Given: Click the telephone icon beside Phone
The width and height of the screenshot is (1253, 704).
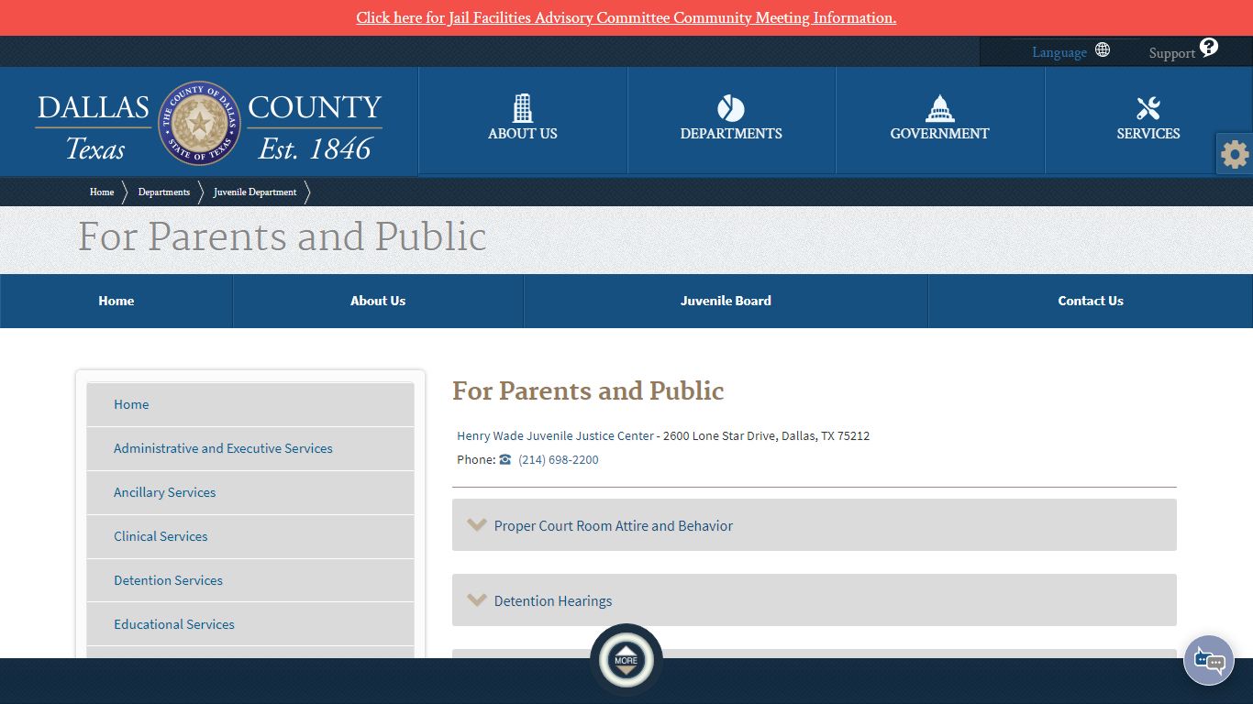Looking at the screenshot, I should point(505,459).
